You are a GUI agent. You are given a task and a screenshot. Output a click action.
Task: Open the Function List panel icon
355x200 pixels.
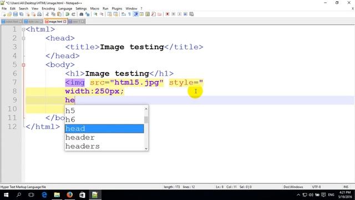tap(154, 14)
